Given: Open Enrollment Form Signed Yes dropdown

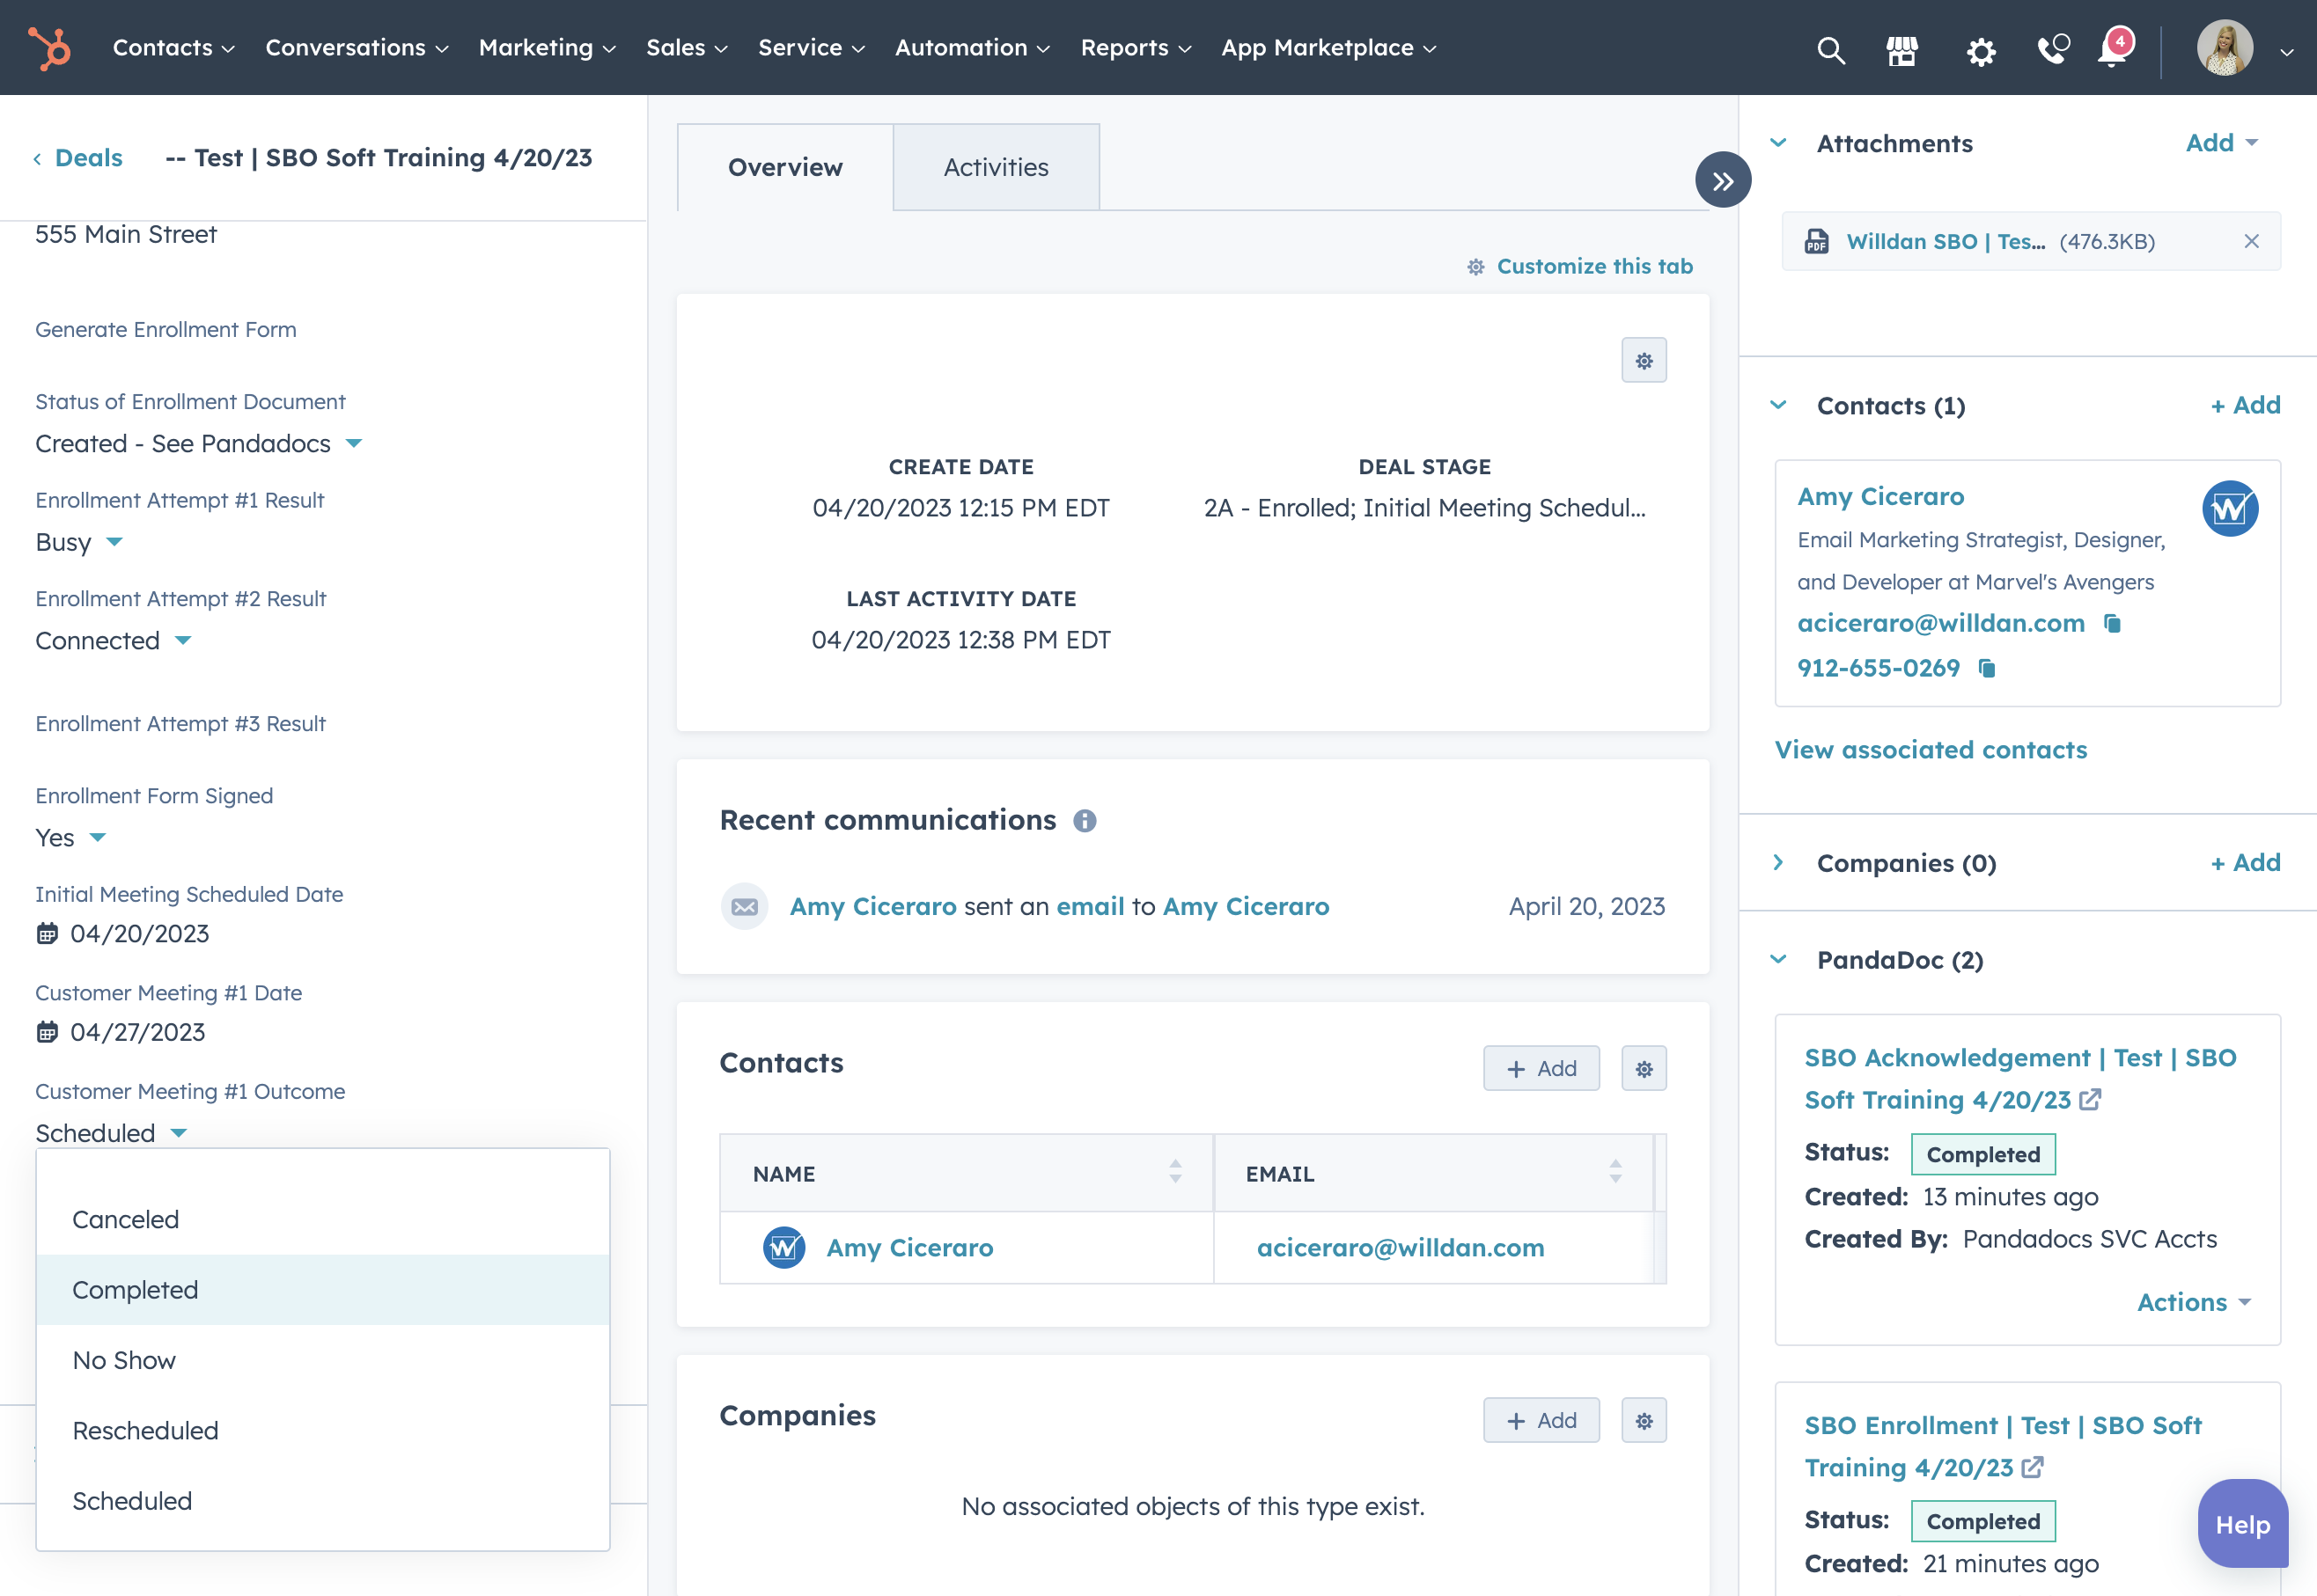Looking at the screenshot, I should click(70, 837).
